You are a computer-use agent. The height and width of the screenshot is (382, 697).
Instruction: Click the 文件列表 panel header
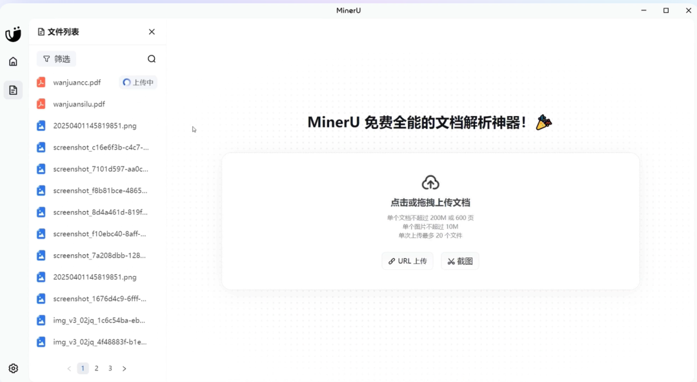coord(58,32)
